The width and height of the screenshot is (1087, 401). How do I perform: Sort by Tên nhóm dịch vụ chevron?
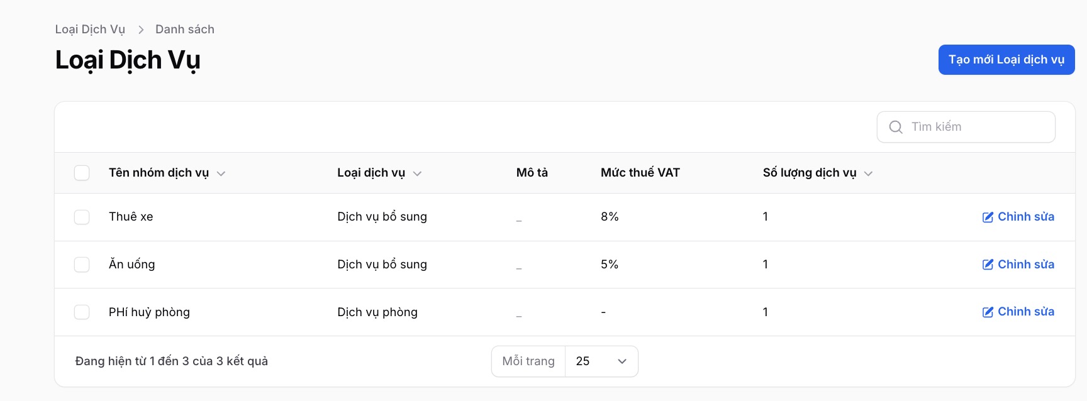tap(221, 174)
